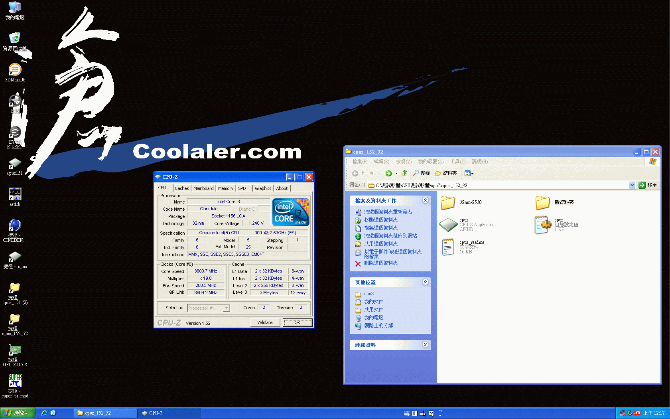The height and width of the screenshot is (419, 670).
Task: Select the 捷徑 - cpuz desktop shortcut
Action: click(15, 260)
